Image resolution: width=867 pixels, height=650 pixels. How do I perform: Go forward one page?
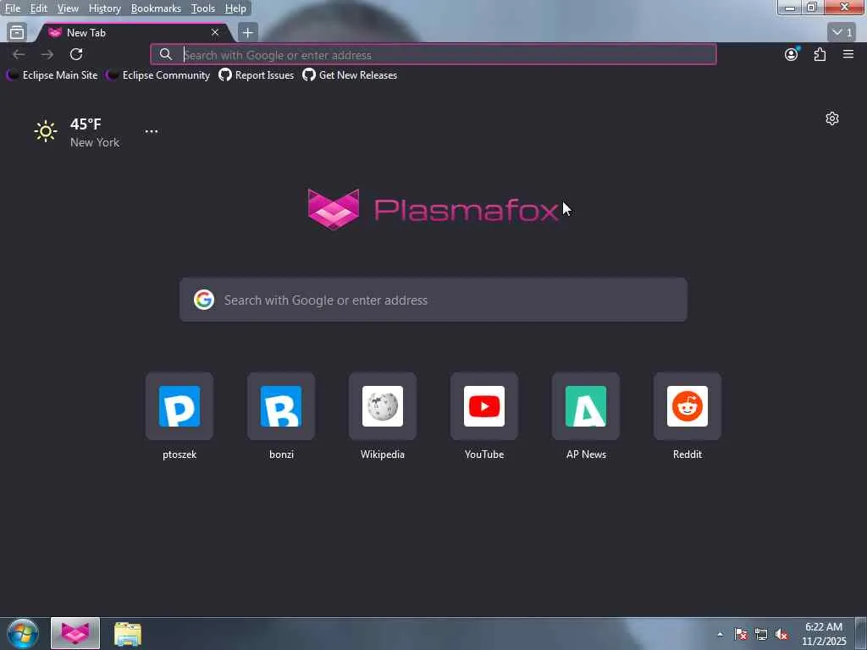47,54
